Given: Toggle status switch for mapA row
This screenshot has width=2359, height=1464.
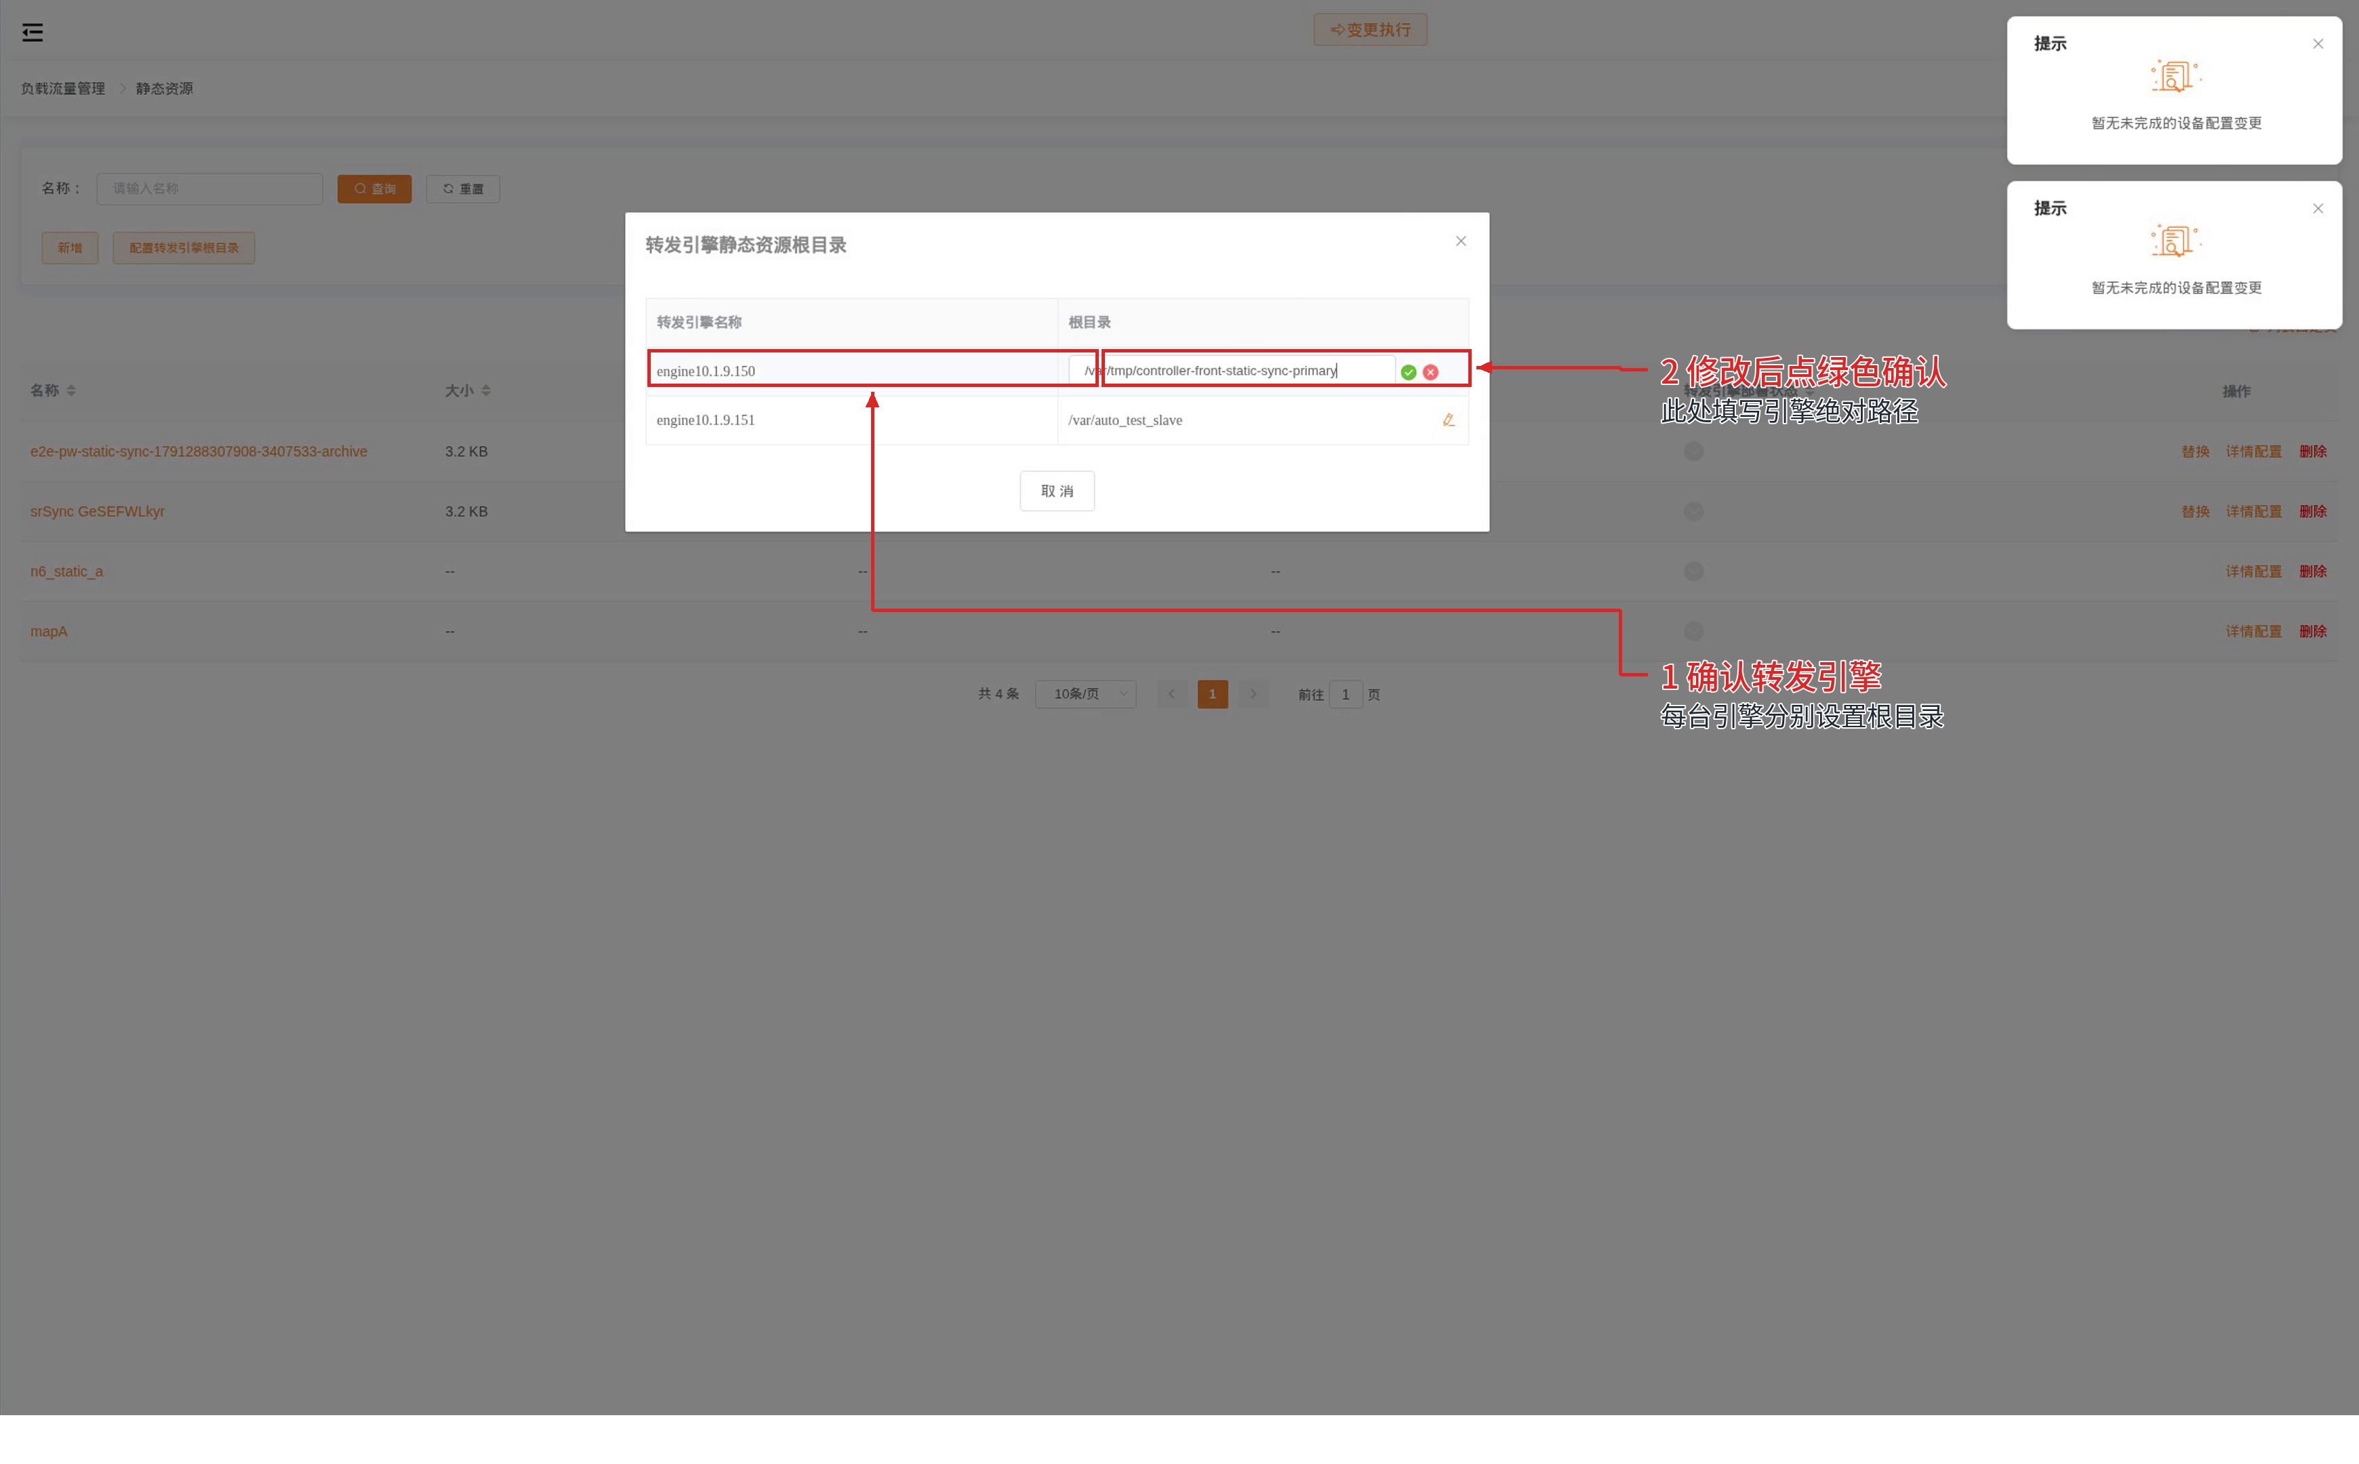Looking at the screenshot, I should point(1693,631).
